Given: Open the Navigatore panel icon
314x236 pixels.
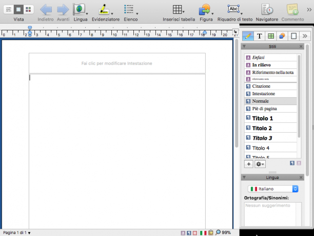Looking at the screenshot, I should click(x=267, y=9).
